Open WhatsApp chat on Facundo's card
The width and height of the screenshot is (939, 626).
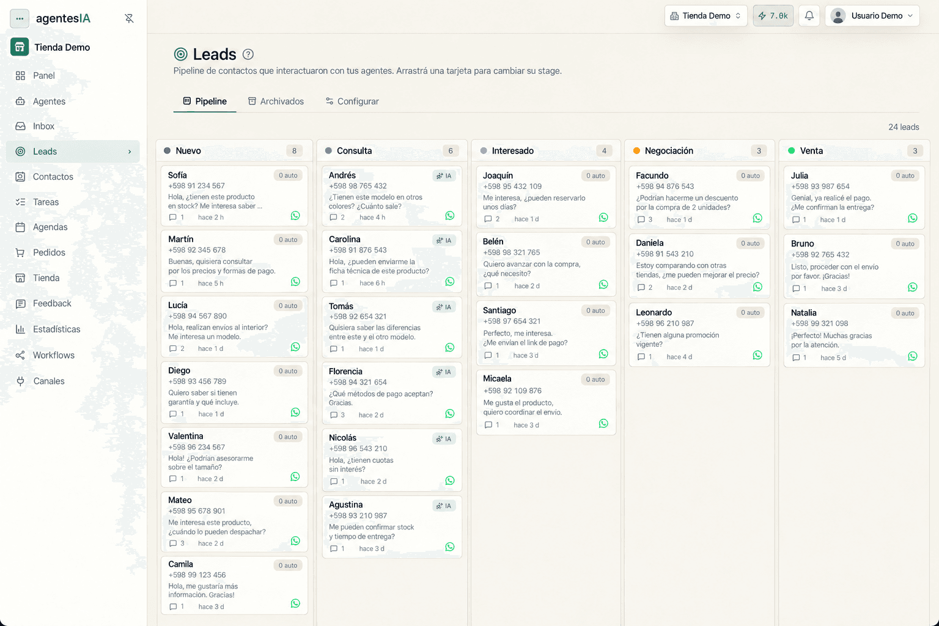(757, 218)
